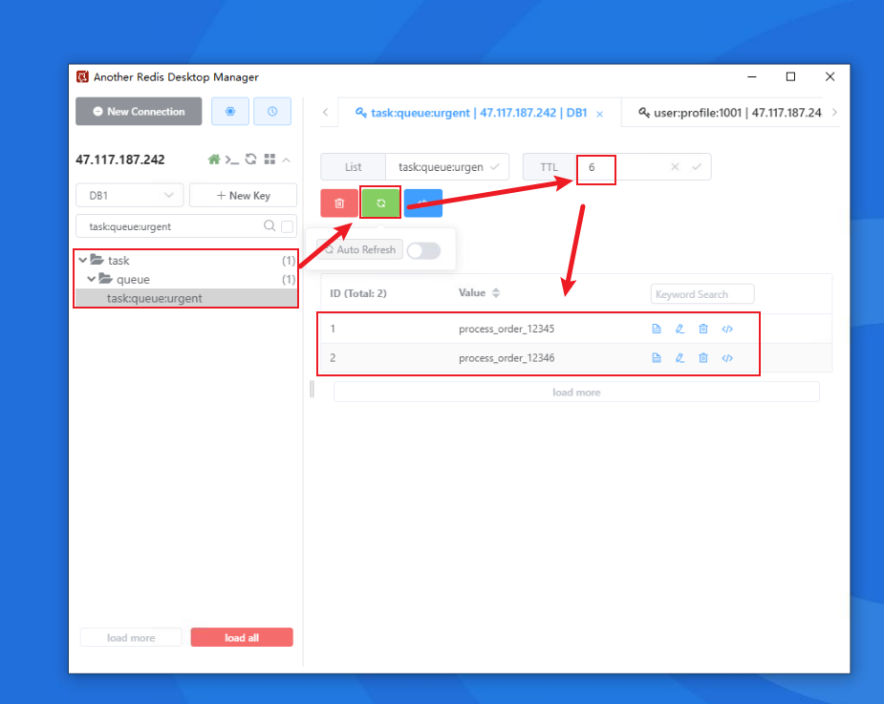
Task: Close the task:queue:urgent tab
Action: point(600,114)
